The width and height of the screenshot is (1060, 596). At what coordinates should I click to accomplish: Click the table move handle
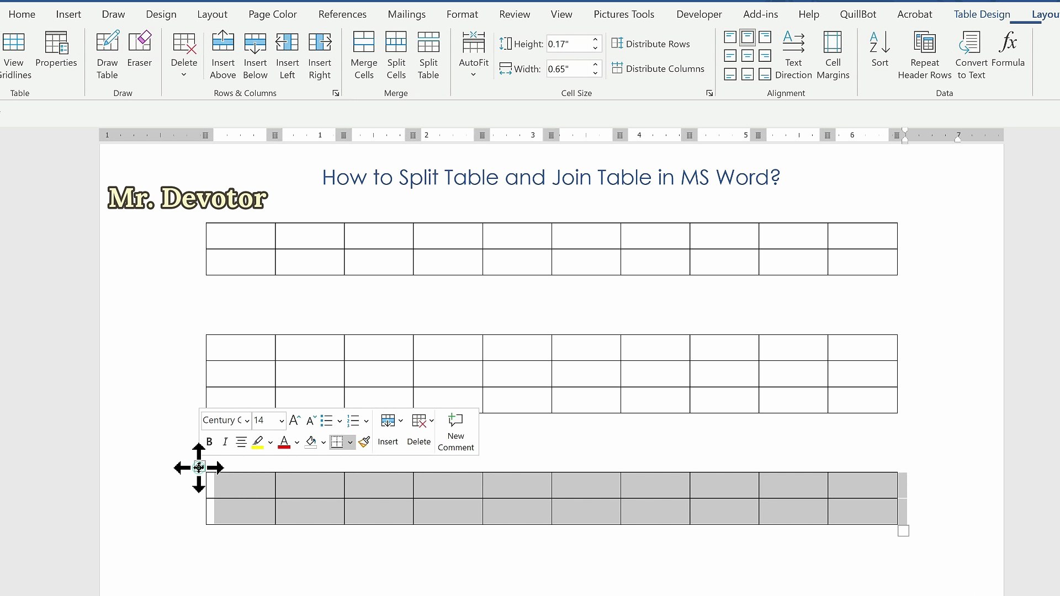coord(199,467)
